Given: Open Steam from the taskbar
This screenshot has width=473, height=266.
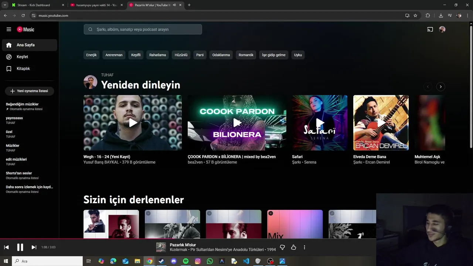Looking at the screenshot, I should [161, 261].
